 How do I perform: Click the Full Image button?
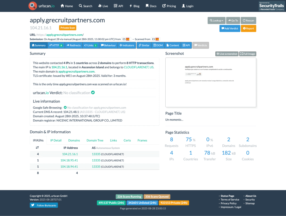(247, 54)
